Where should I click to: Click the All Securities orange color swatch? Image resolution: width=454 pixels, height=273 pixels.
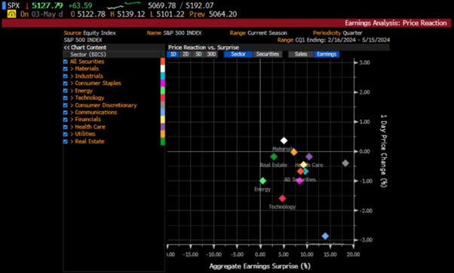(163, 61)
